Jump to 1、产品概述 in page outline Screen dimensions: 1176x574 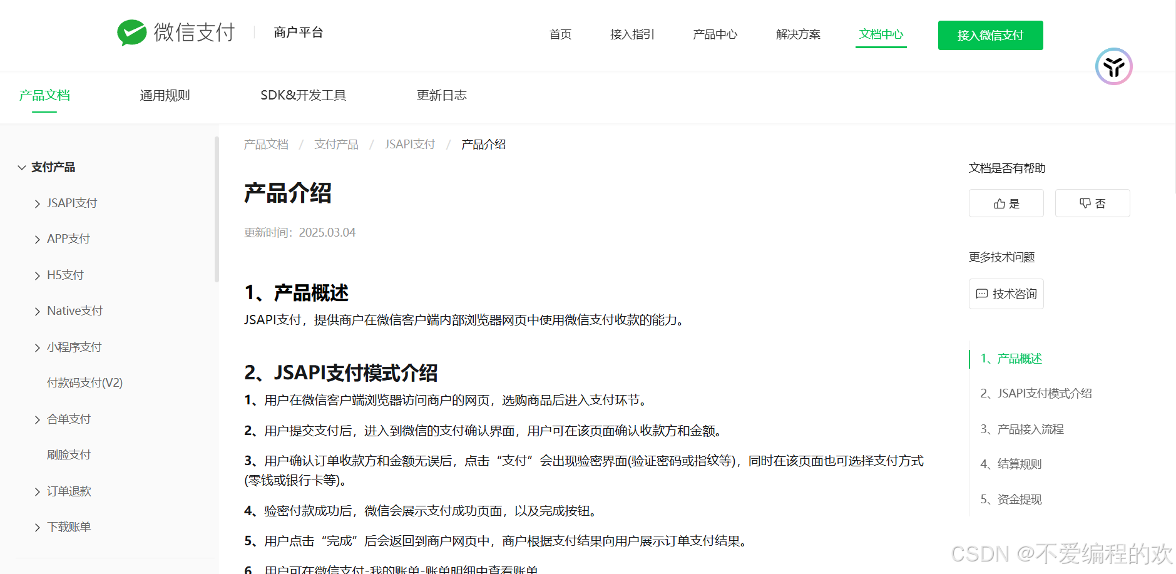tap(1011, 359)
